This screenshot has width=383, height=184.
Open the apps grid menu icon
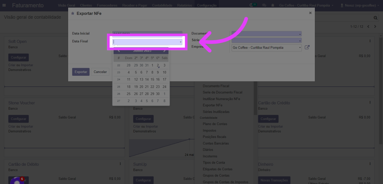(4, 5)
